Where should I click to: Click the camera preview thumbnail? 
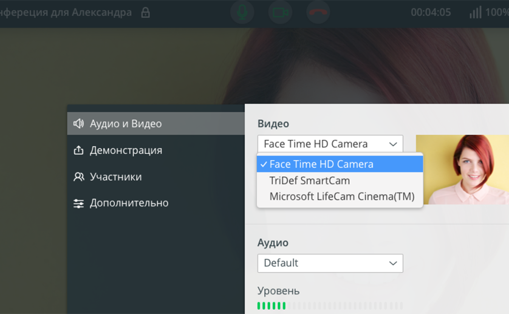(462, 170)
